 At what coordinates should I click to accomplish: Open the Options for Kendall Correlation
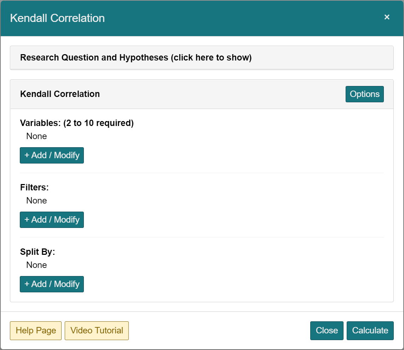coord(364,94)
